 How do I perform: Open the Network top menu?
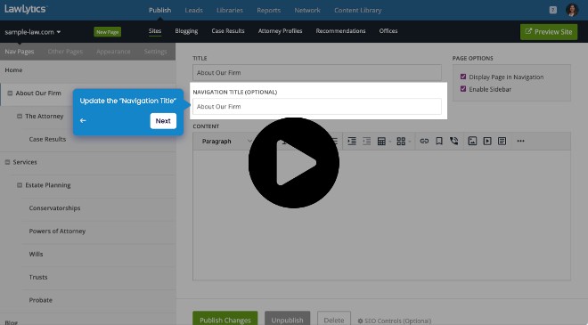[x=307, y=10]
